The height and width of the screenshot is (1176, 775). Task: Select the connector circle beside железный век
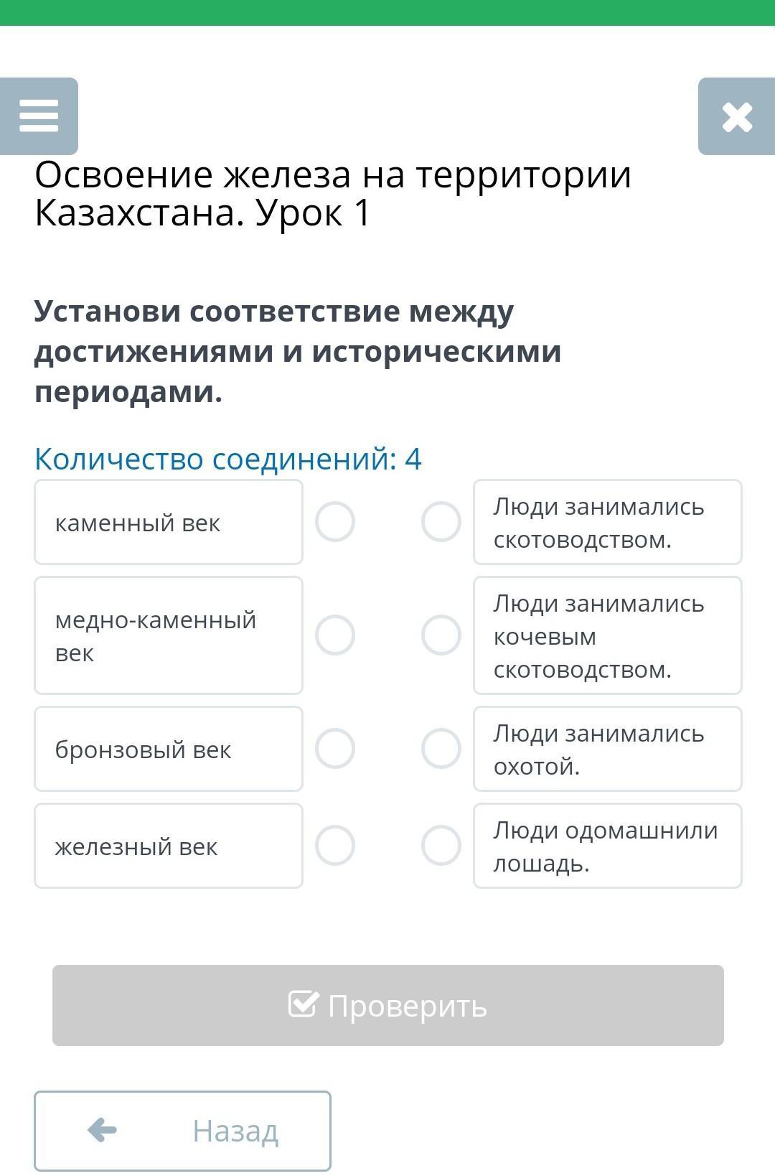click(x=335, y=846)
